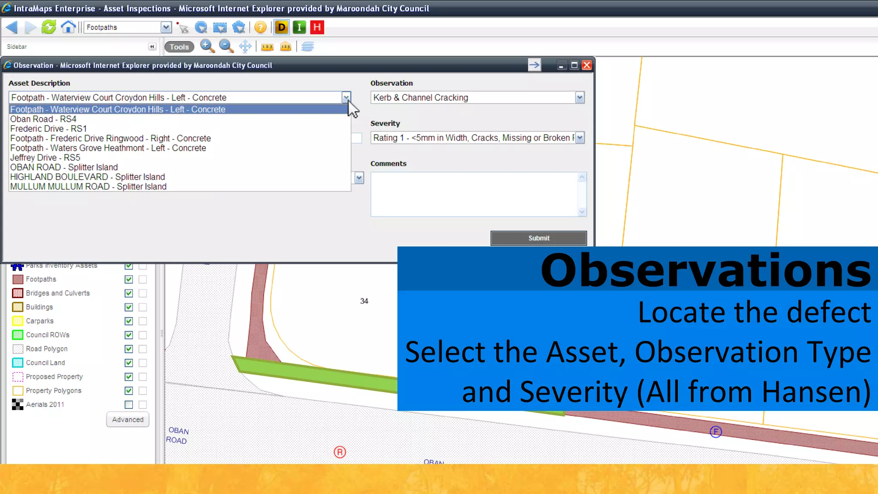Collapse the Sidebar panel
This screenshot has width=878, height=494.
(152, 47)
